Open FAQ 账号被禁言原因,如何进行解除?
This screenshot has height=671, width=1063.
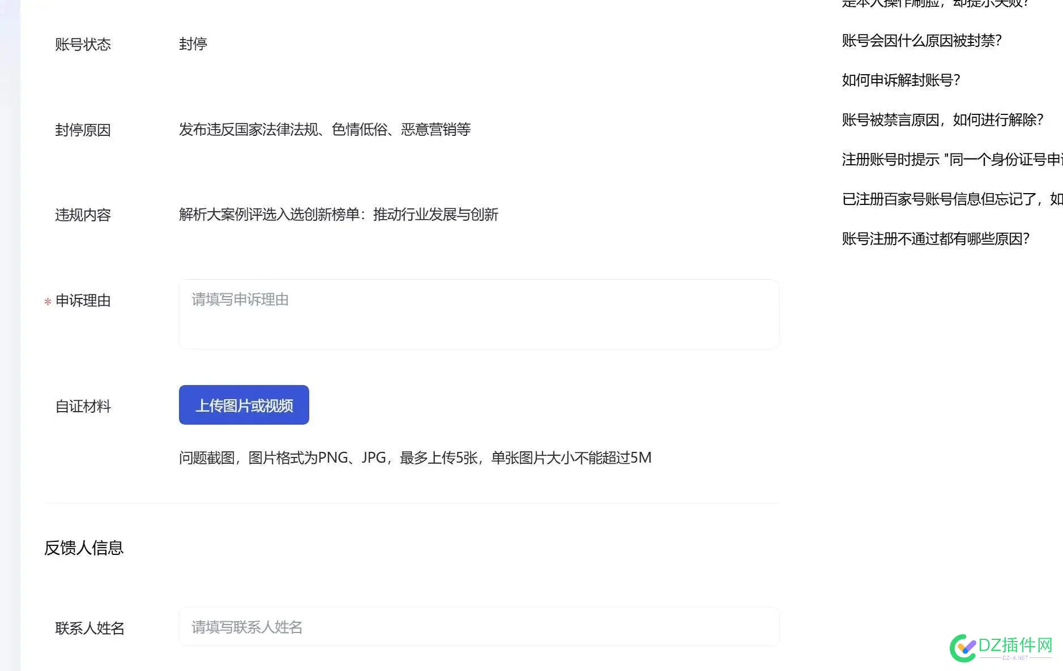click(x=942, y=120)
